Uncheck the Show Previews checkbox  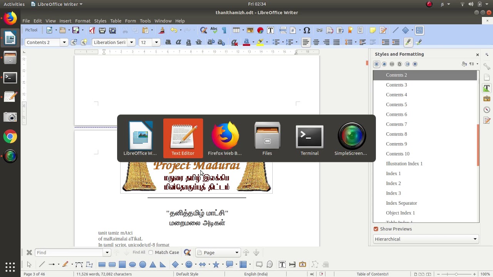(x=376, y=229)
